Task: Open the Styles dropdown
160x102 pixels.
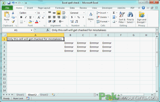Action: (x=90, y=17)
